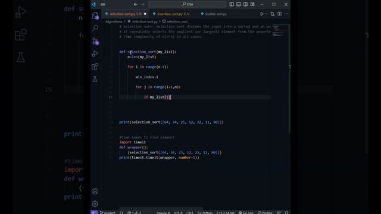Click the VS Code logo icon
Screen dimensions: 381x214
94,4
